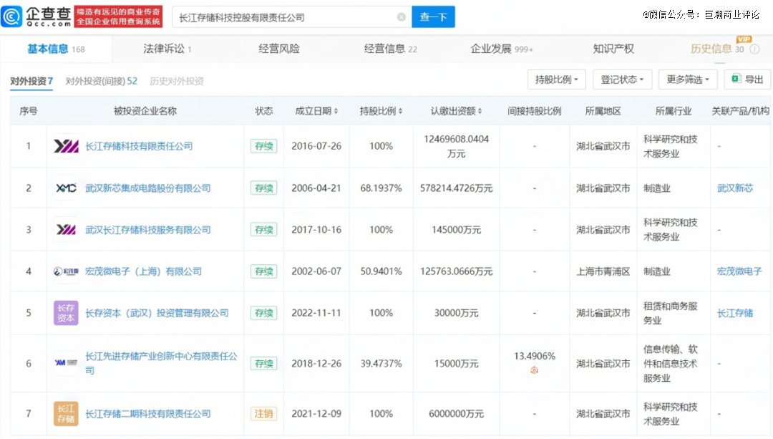The width and height of the screenshot is (773, 439).
Task: Sort by 持股比例 column arrows
Action: point(400,111)
